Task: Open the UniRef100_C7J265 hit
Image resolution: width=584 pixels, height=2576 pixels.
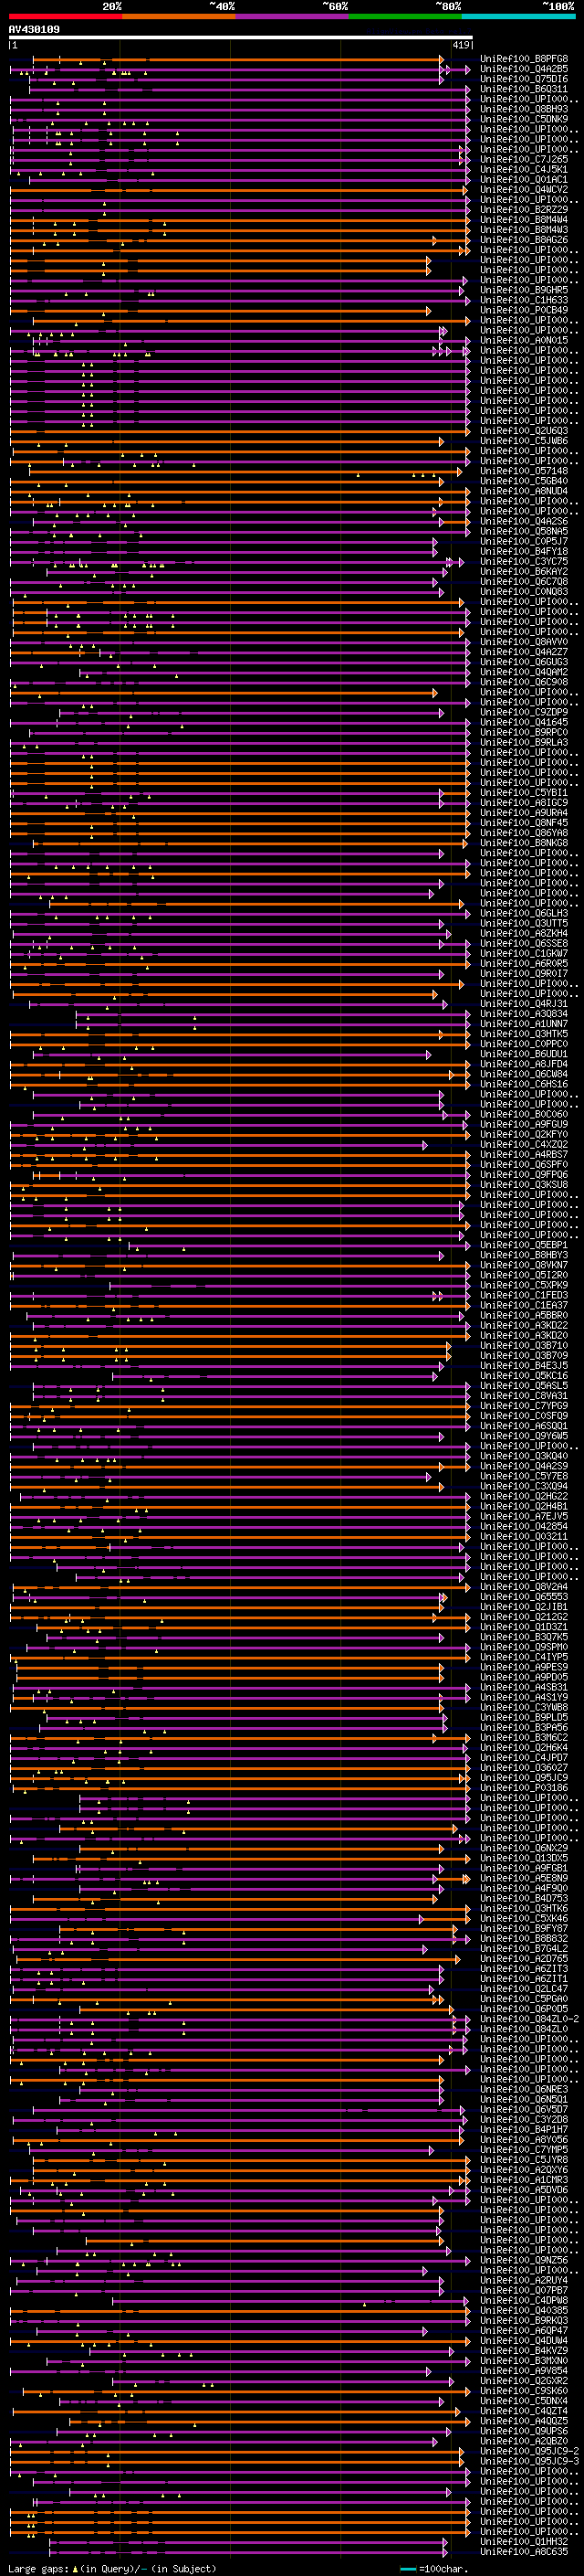Action: 524,159
